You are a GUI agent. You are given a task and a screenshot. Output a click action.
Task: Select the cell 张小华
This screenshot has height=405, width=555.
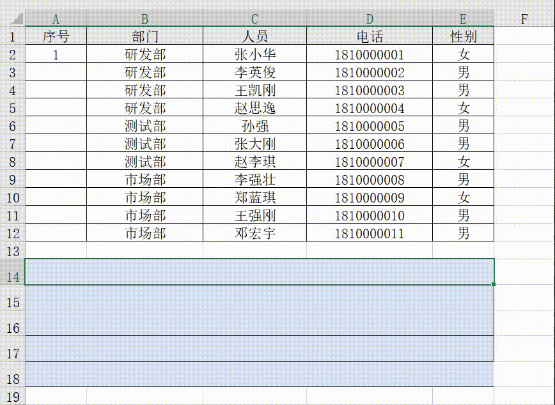point(254,54)
